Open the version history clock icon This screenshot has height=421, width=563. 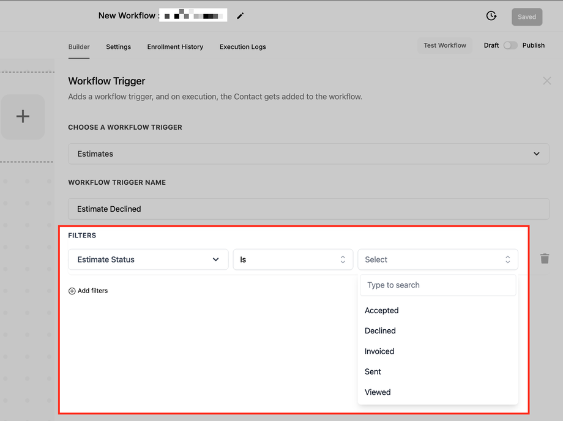tap(491, 16)
